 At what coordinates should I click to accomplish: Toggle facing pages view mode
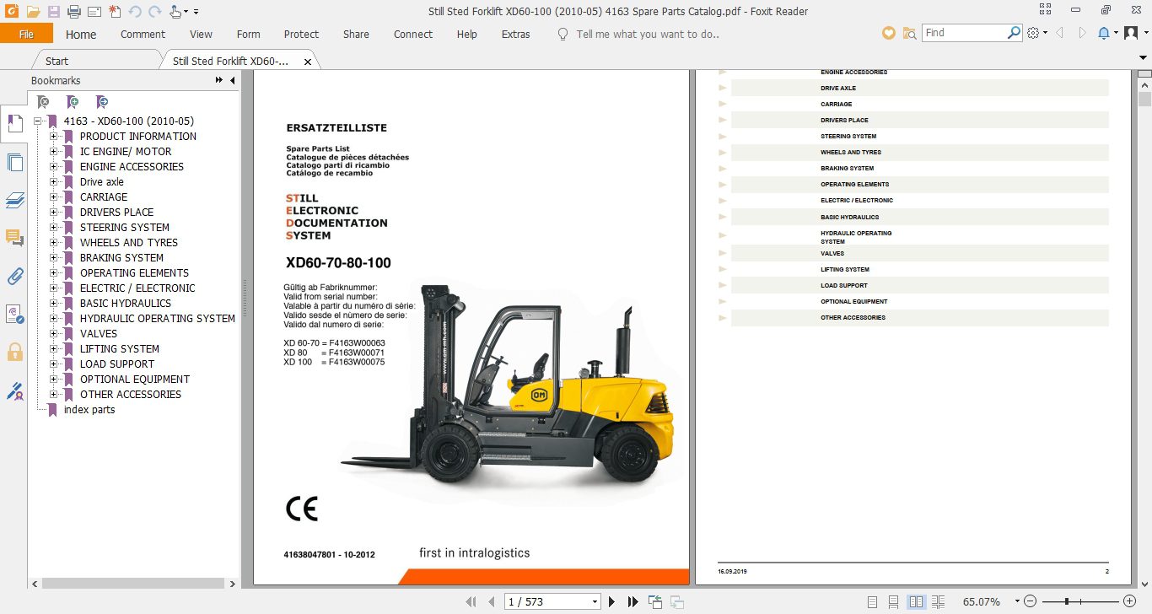click(916, 601)
